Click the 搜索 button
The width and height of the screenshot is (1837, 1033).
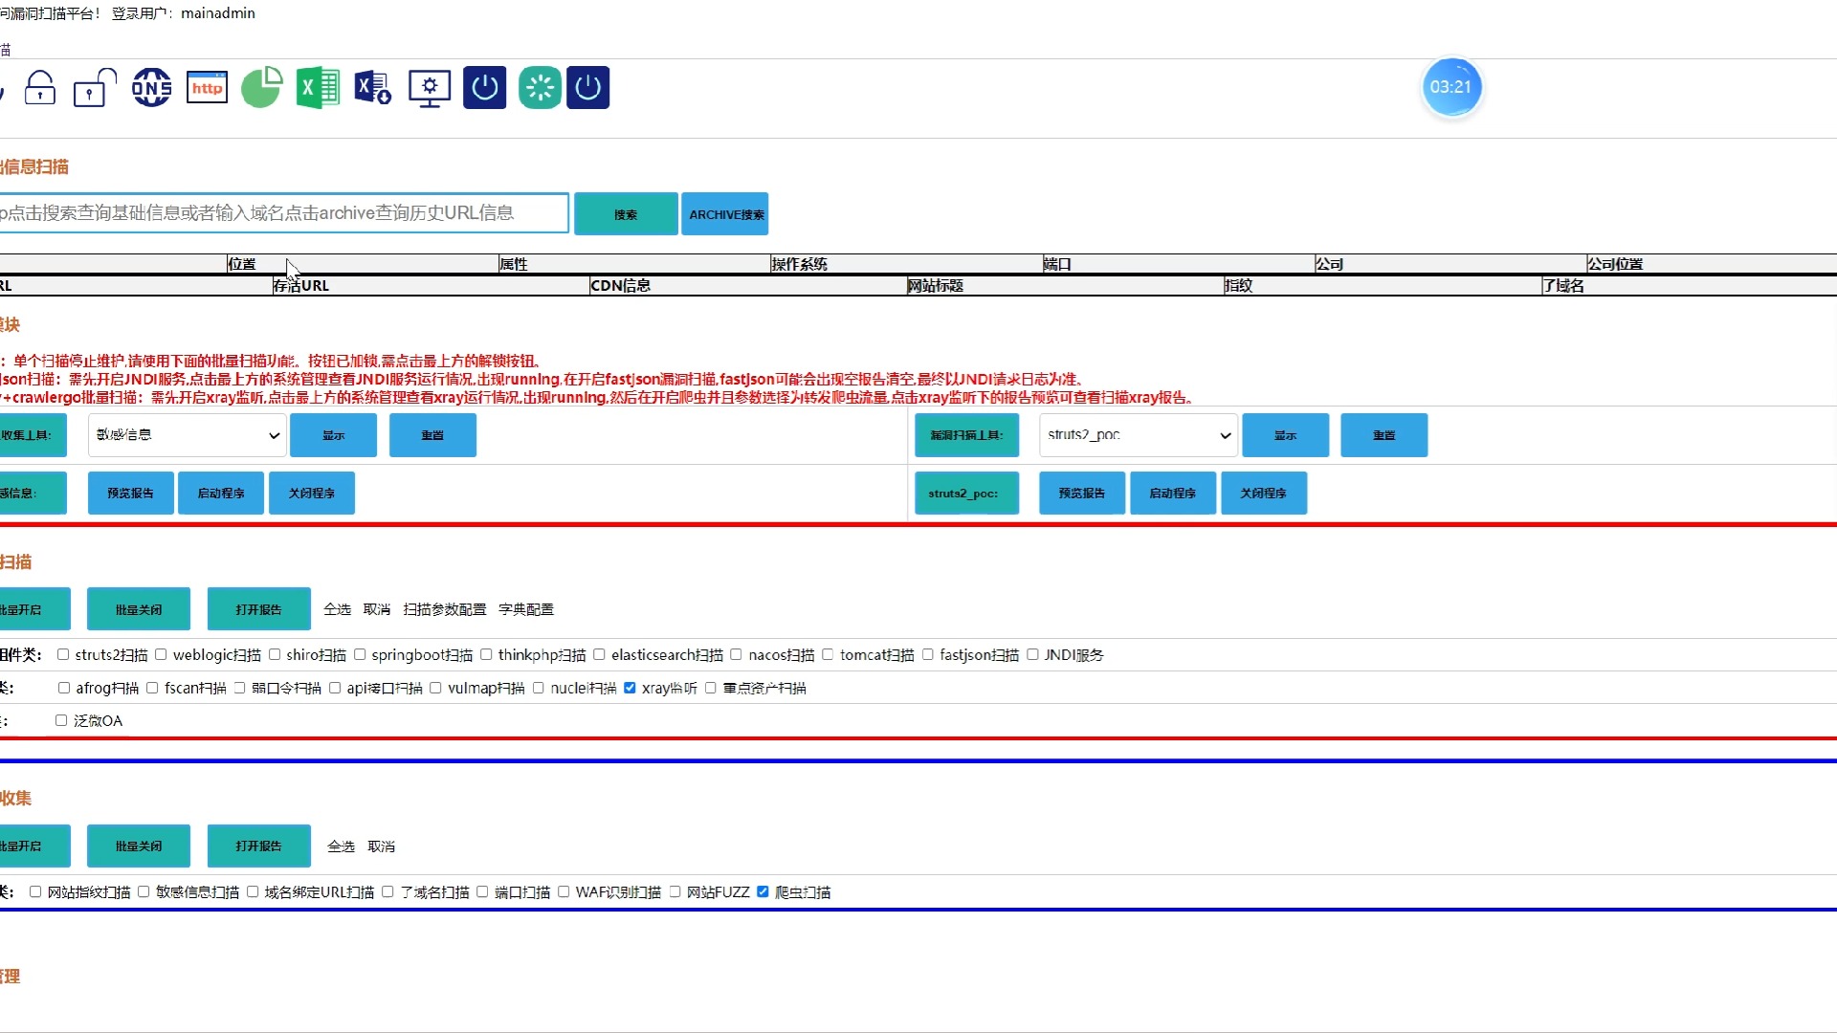(626, 214)
